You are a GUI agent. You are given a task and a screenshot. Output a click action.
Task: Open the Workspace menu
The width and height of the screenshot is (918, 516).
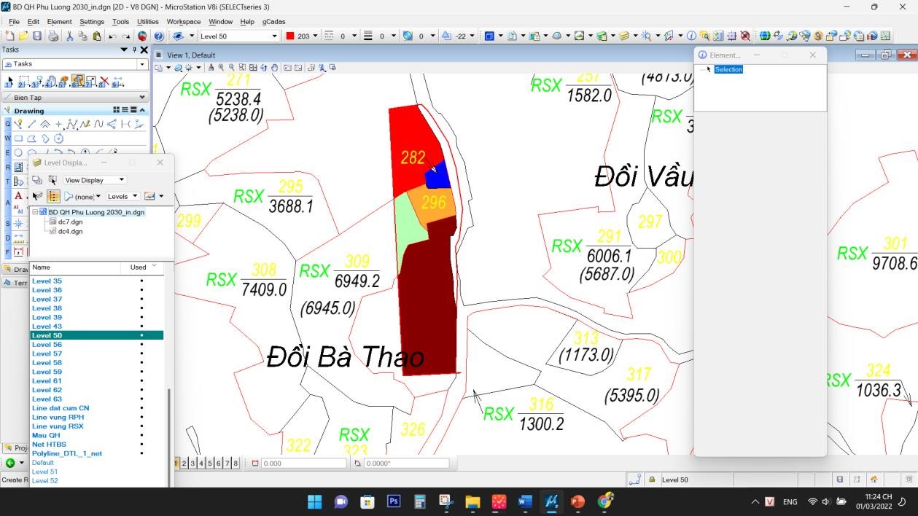(184, 21)
